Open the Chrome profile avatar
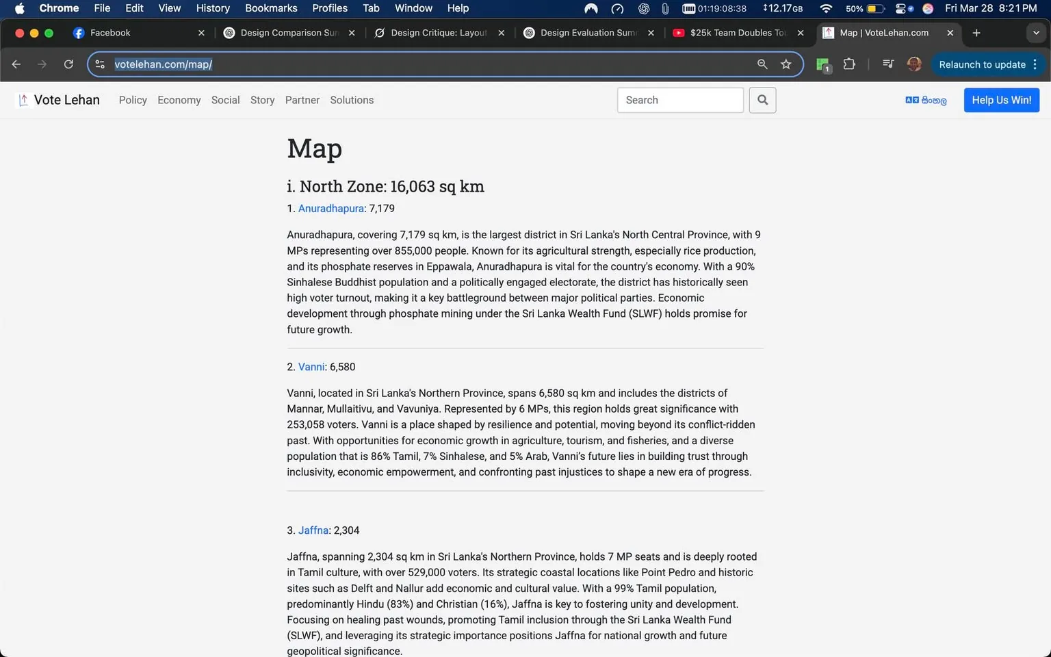Viewport: 1051px width, 657px height. coord(914,64)
